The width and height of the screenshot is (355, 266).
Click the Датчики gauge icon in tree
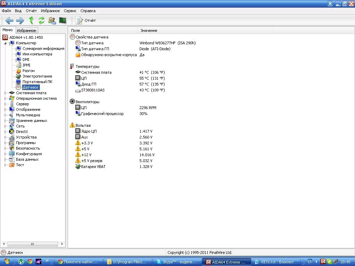coord(18,87)
